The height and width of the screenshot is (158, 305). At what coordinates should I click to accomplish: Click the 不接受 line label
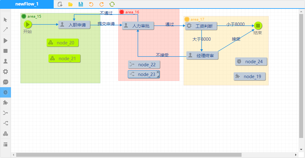(x=162, y=55)
